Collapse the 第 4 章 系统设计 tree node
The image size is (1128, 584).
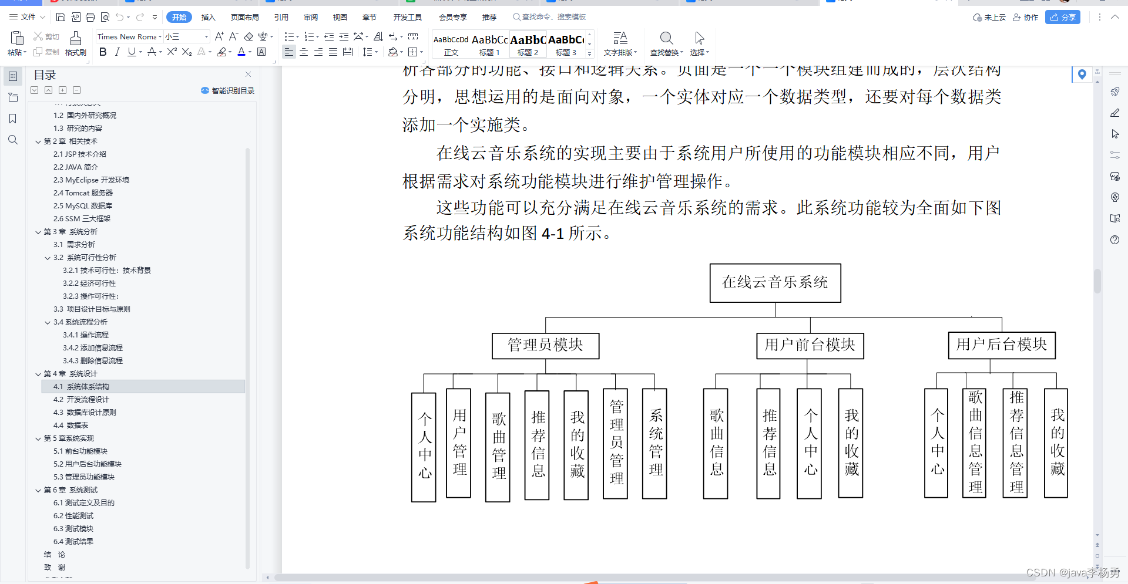click(x=38, y=374)
